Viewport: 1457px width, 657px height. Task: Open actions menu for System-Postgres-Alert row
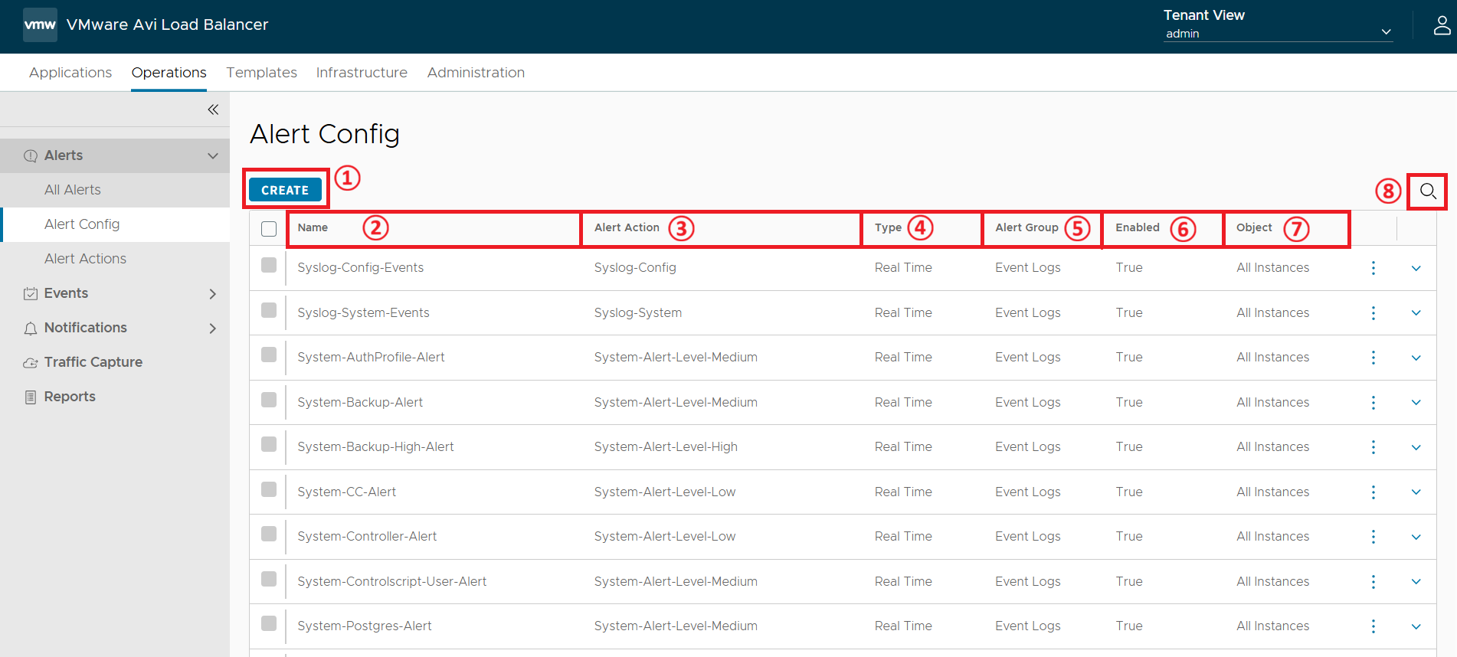pos(1374,626)
